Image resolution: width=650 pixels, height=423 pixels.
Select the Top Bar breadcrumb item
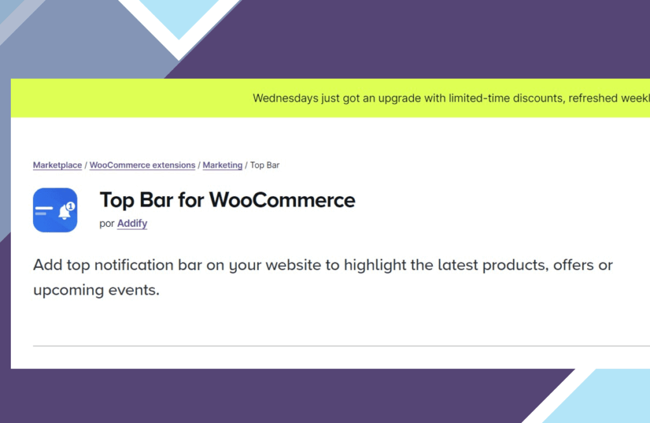tap(265, 165)
